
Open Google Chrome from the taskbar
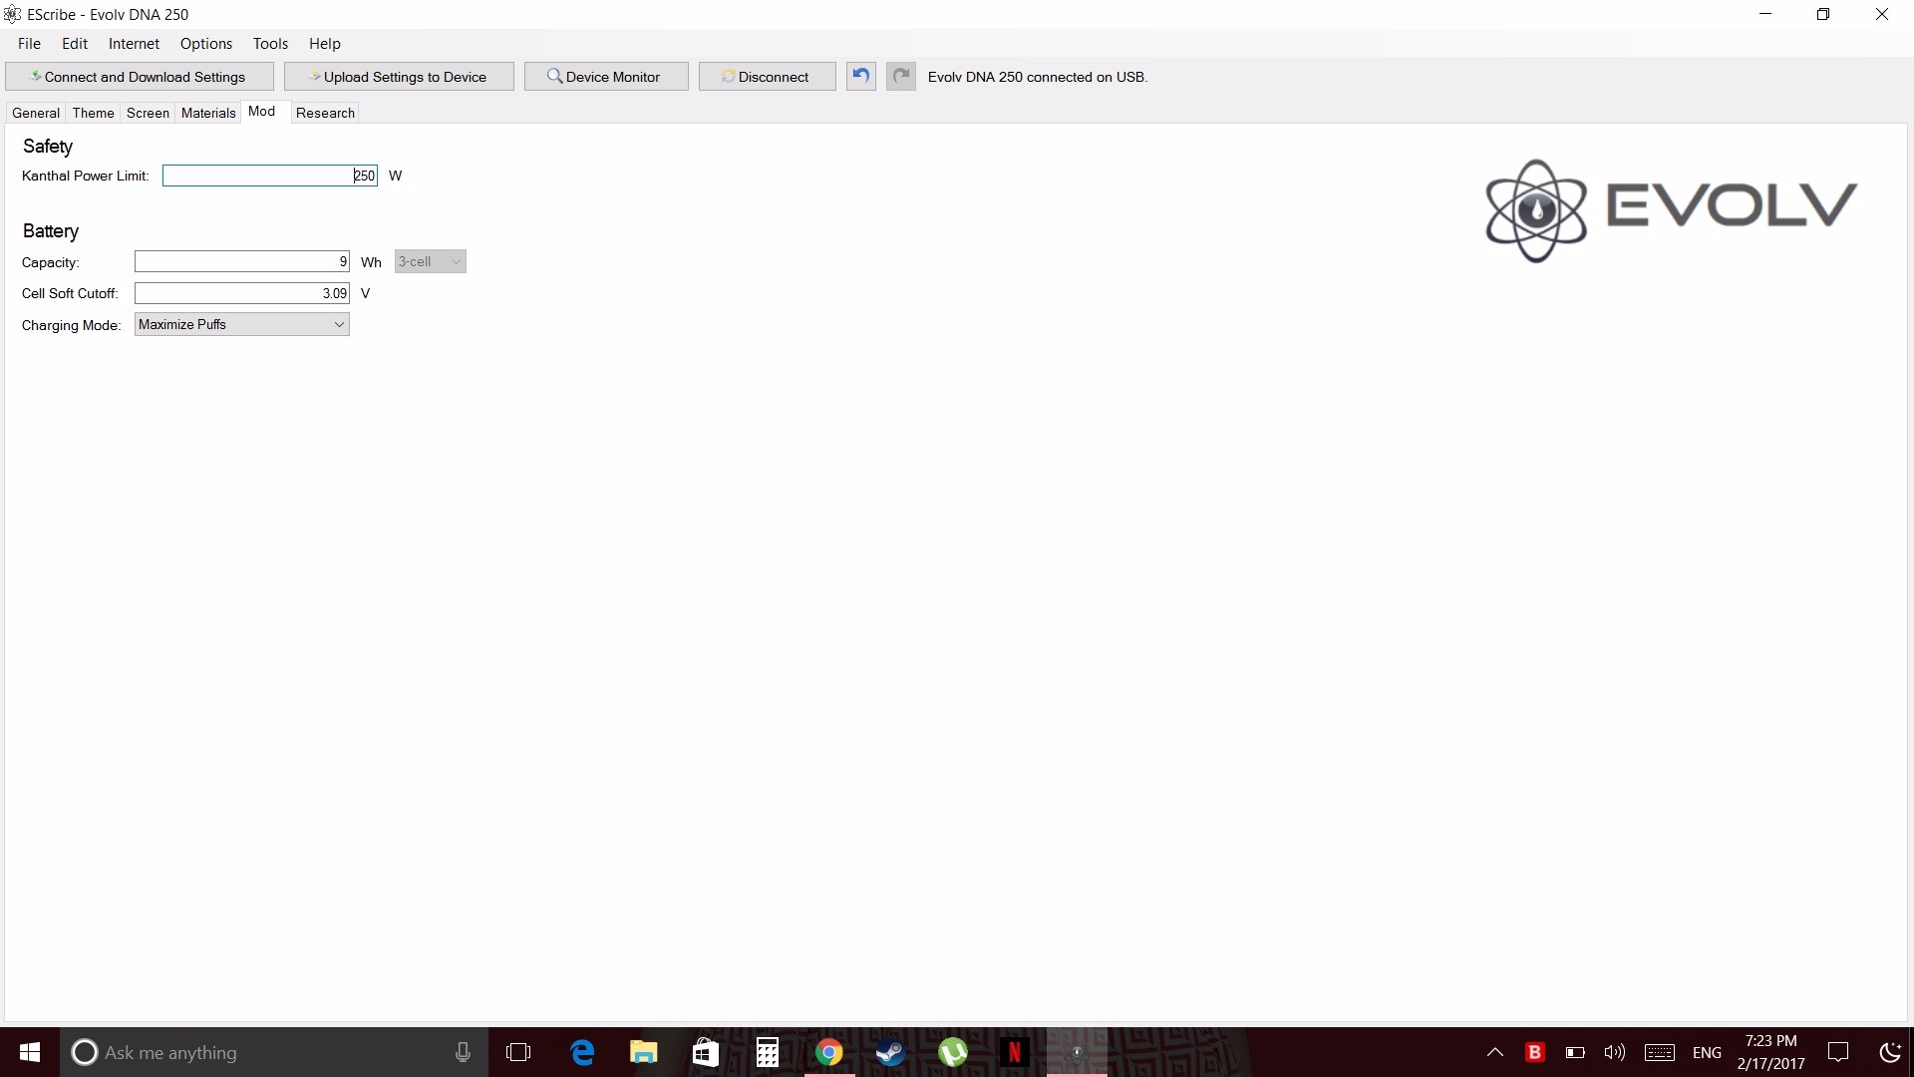[x=828, y=1052]
